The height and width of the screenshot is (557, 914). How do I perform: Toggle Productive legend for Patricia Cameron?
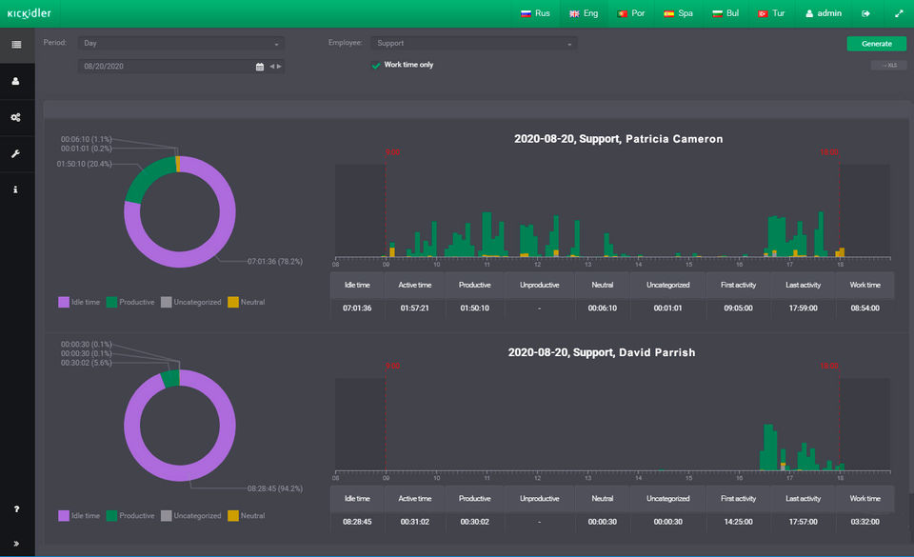[x=130, y=302]
